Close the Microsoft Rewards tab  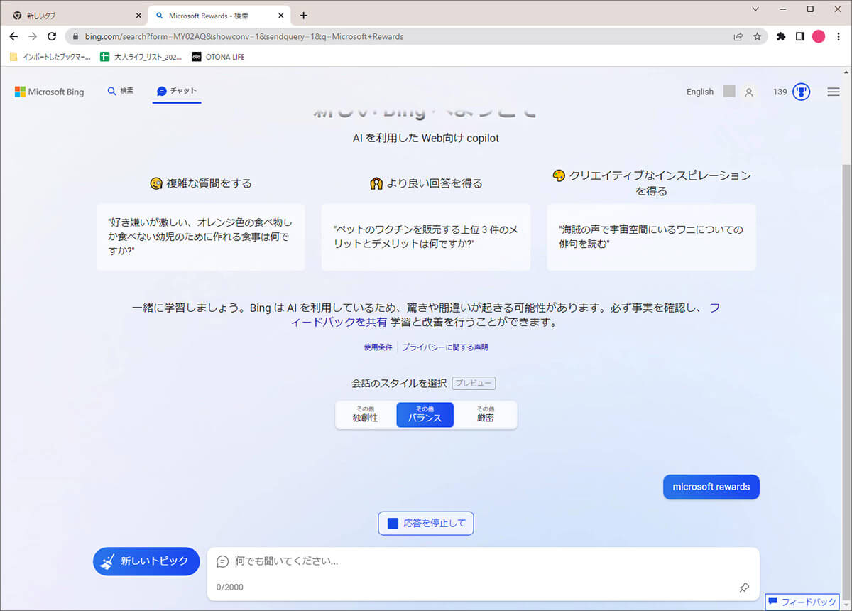282,16
